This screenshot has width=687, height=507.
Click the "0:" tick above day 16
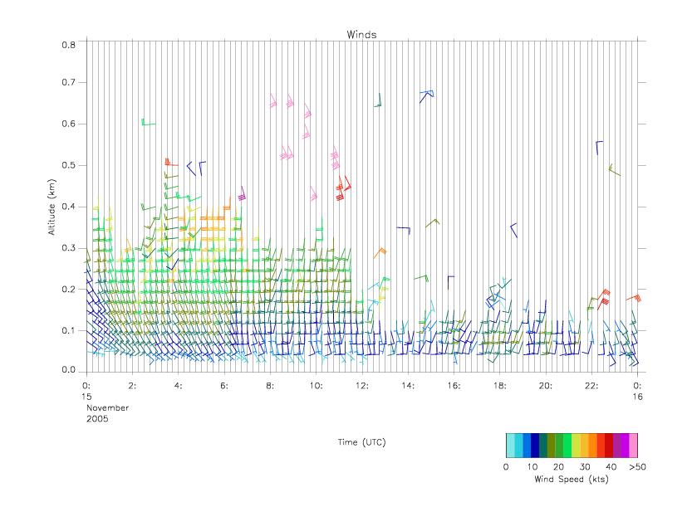click(x=637, y=386)
